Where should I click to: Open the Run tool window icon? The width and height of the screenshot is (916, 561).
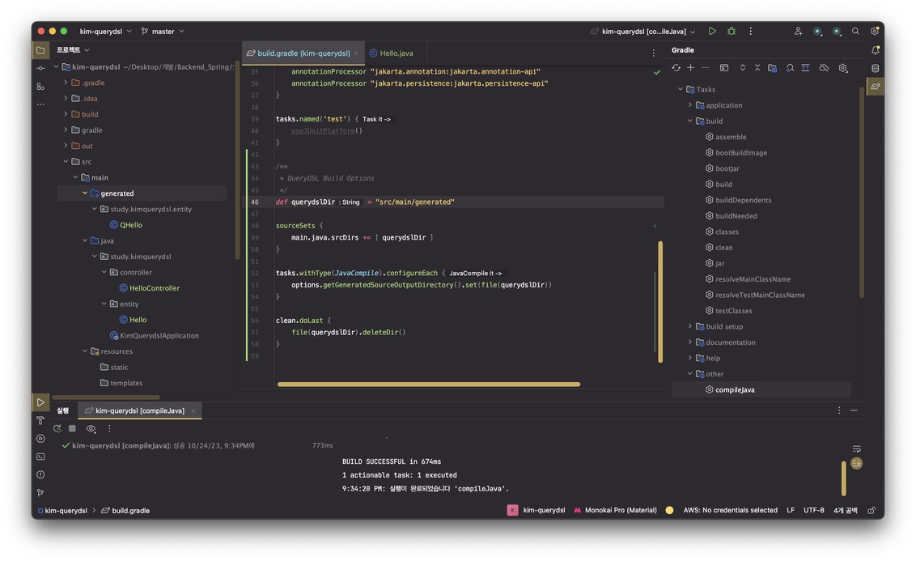point(40,402)
